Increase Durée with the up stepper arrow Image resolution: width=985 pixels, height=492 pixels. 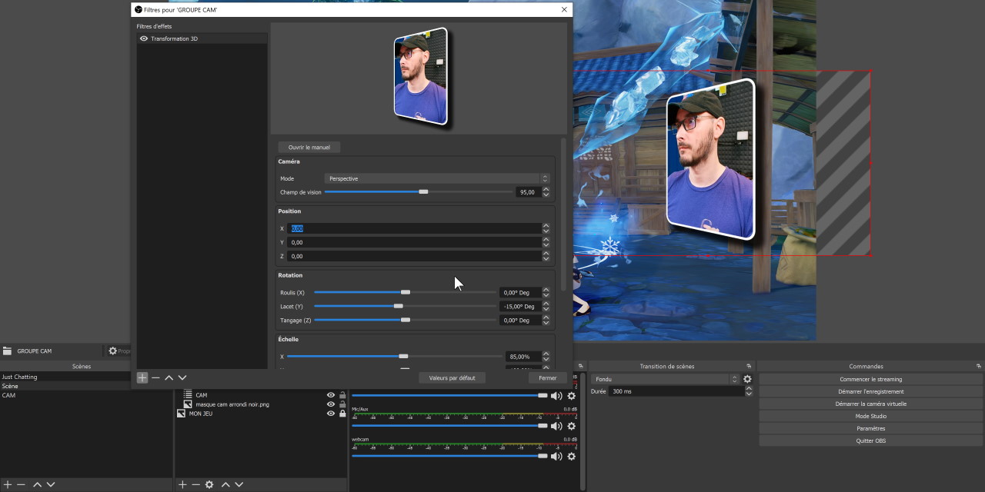pyautogui.click(x=748, y=388)
